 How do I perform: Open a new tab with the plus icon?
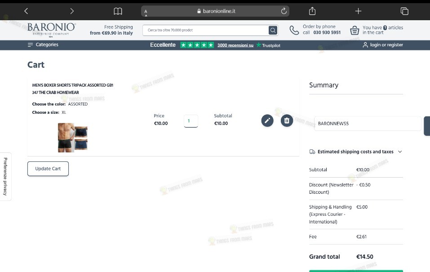click(x=358, y=11)
